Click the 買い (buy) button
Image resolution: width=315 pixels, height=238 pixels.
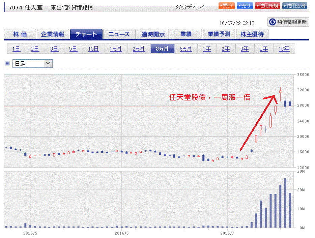226,6
